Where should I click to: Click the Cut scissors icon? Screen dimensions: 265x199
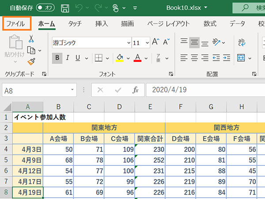point(31,39)
